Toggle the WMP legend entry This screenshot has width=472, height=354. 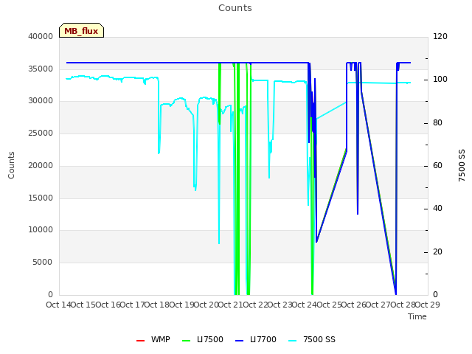(153, 339)
